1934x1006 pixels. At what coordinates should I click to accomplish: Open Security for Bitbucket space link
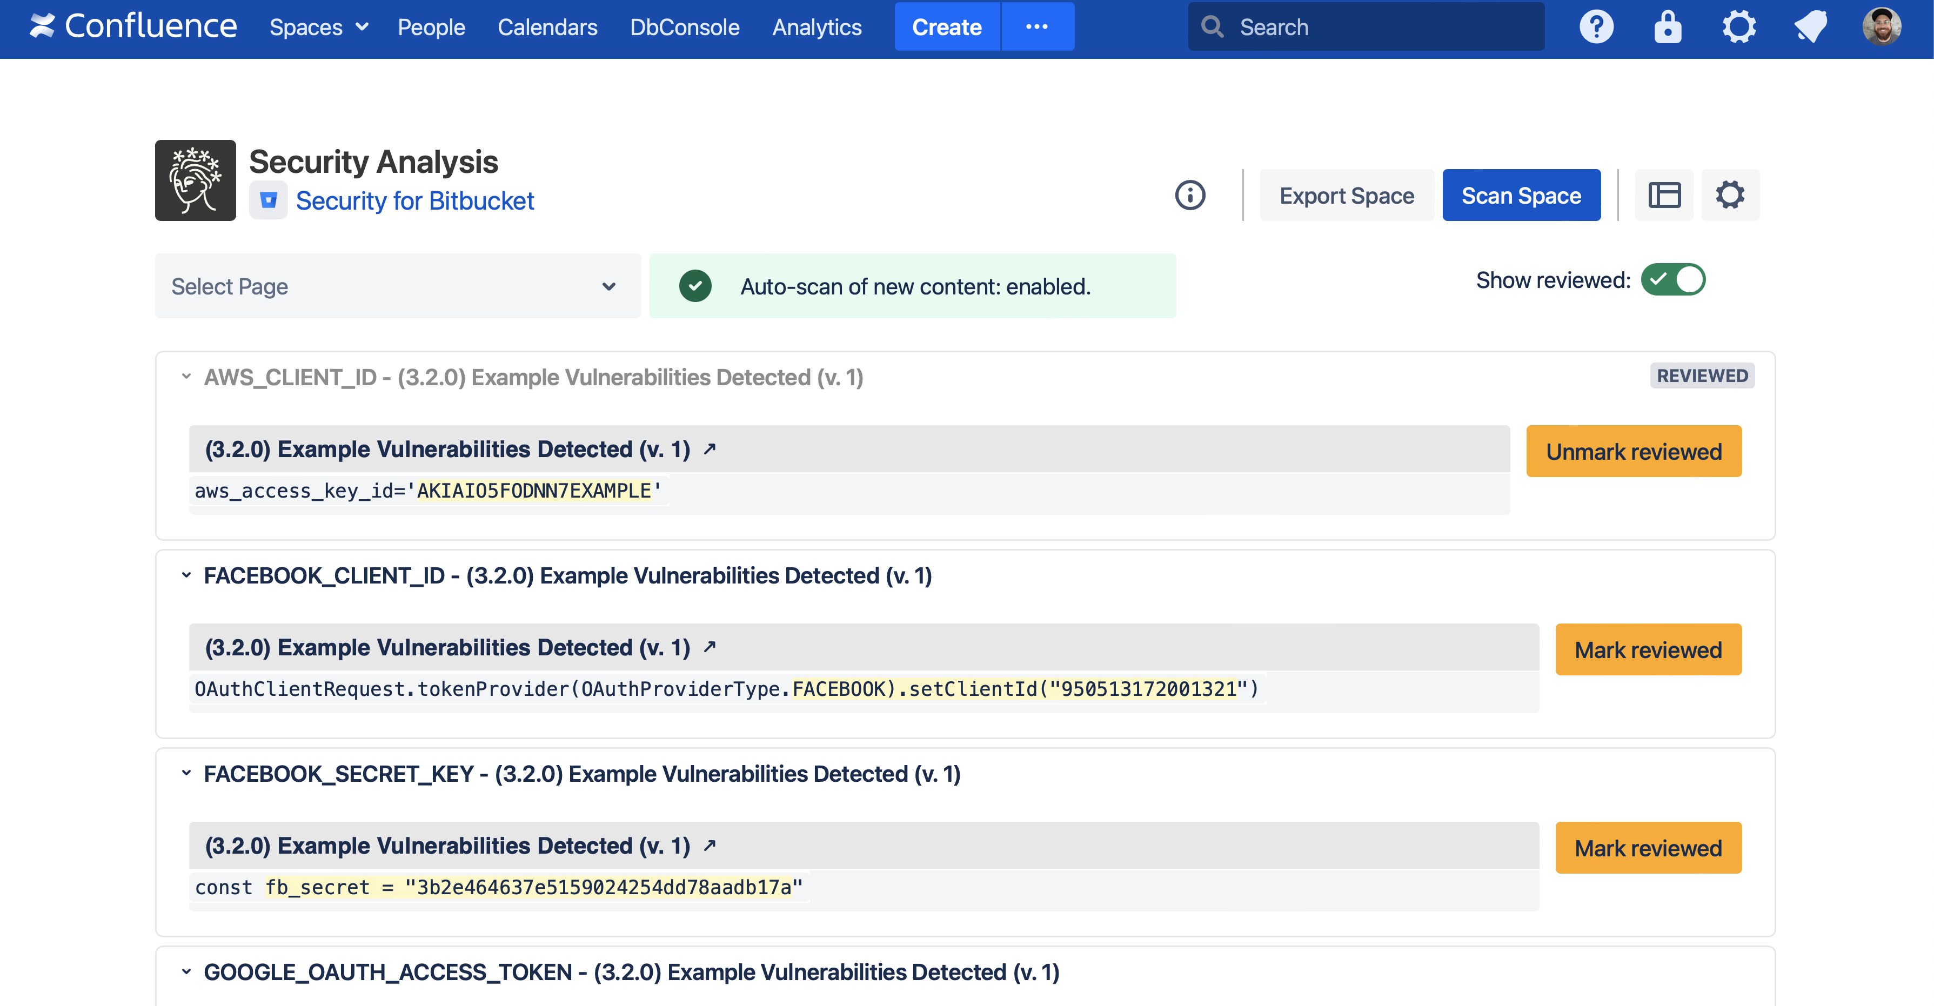coord(414,200)
